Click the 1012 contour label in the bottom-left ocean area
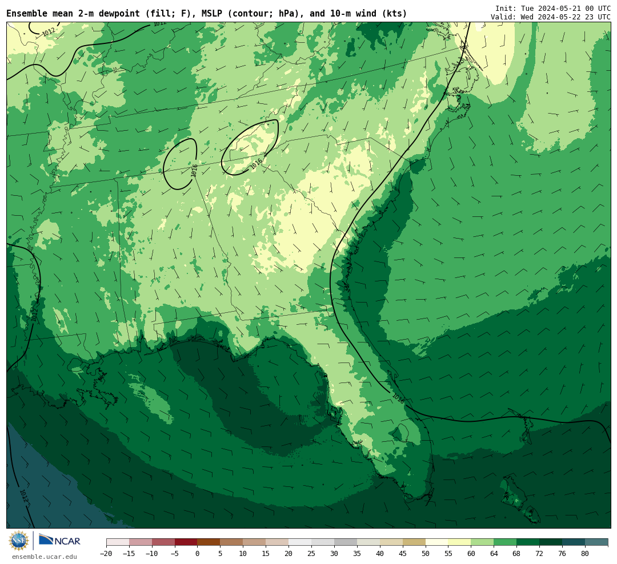This screenshot has width=617, height=564. 24,495
